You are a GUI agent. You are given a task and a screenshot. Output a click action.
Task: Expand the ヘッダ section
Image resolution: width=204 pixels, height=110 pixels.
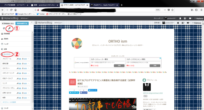16,44
